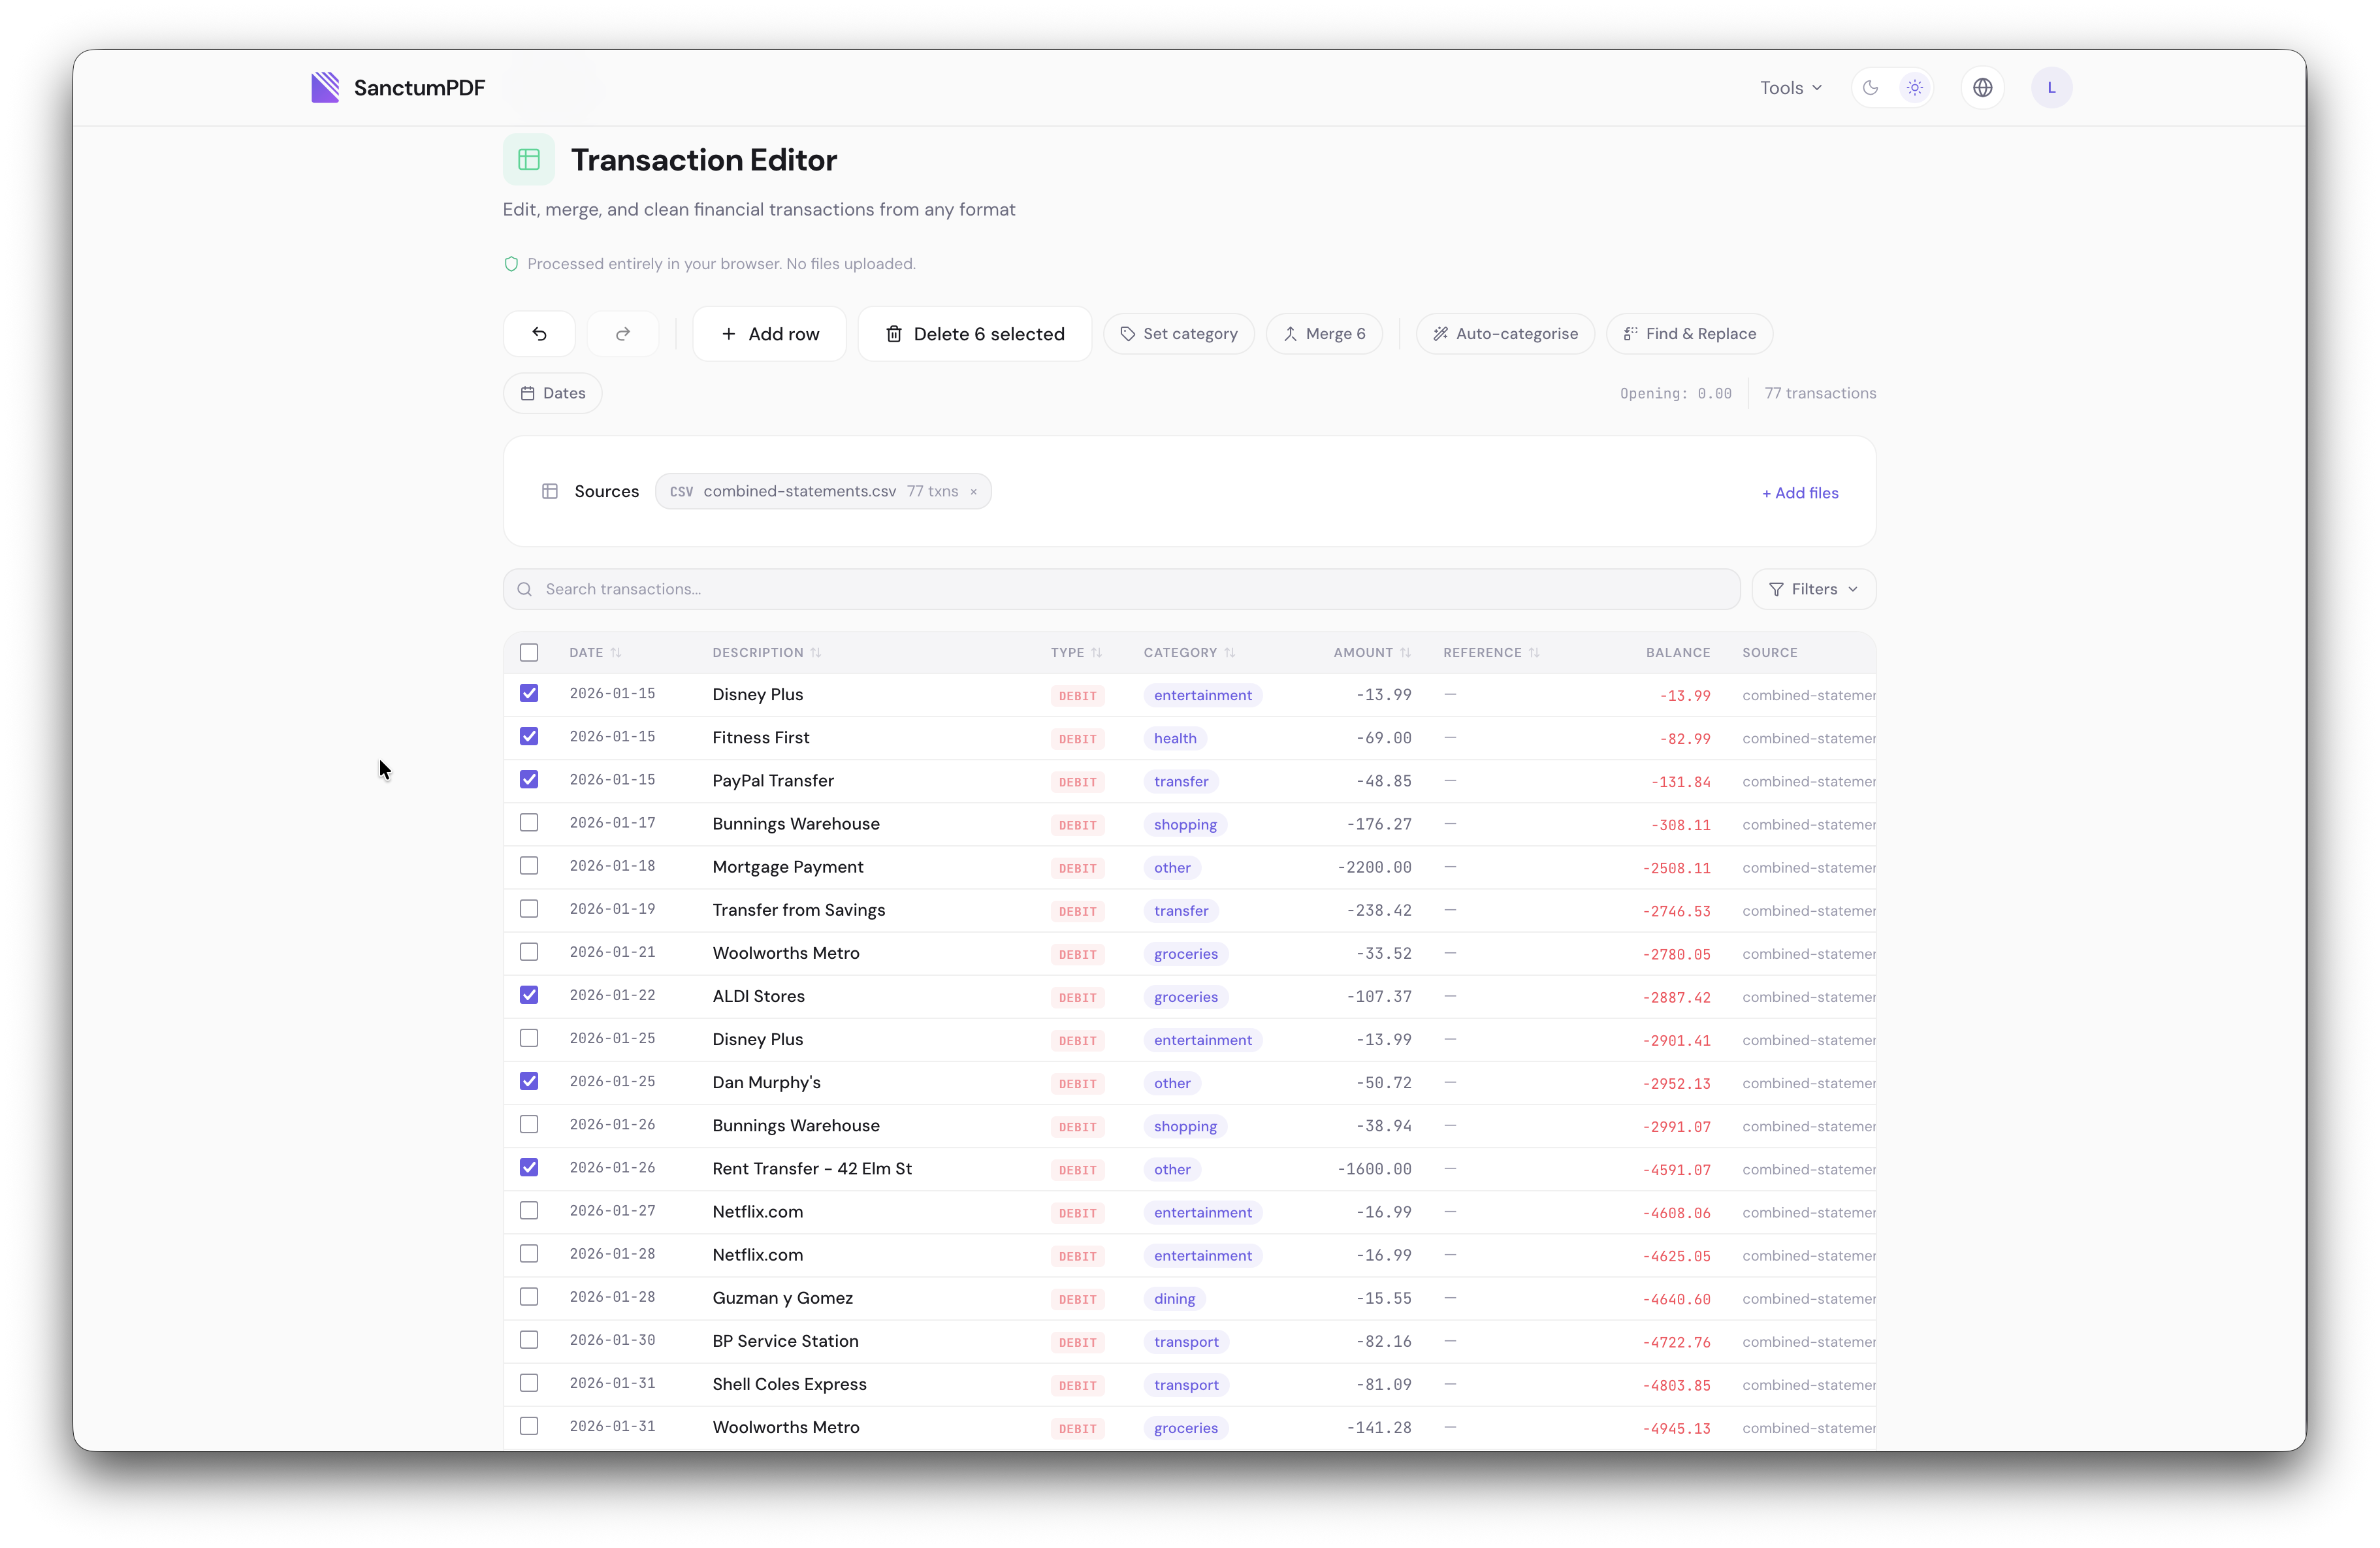
Task: Click the DEBIT type badge on Mortgage Payment
Action: pyautogui.click(x=1077, y=868)
